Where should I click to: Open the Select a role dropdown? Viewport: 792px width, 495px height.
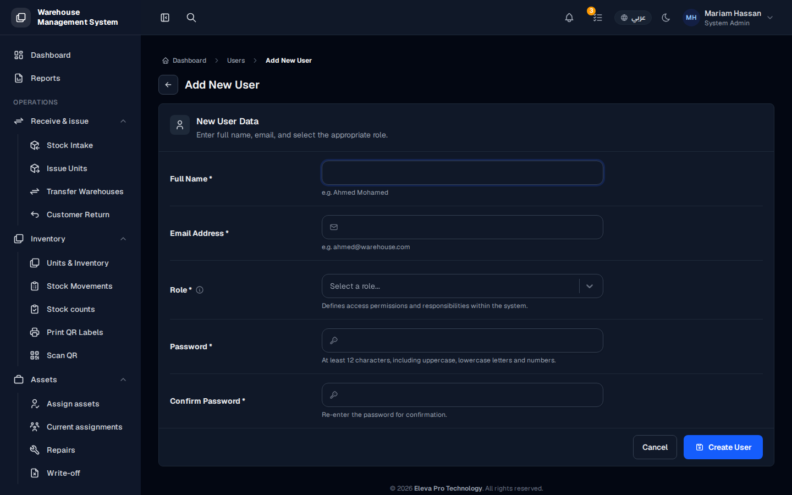[x=463, y=286]
